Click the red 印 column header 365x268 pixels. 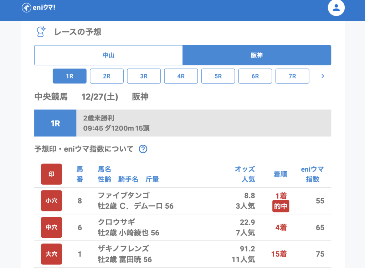tap(51, 174)
